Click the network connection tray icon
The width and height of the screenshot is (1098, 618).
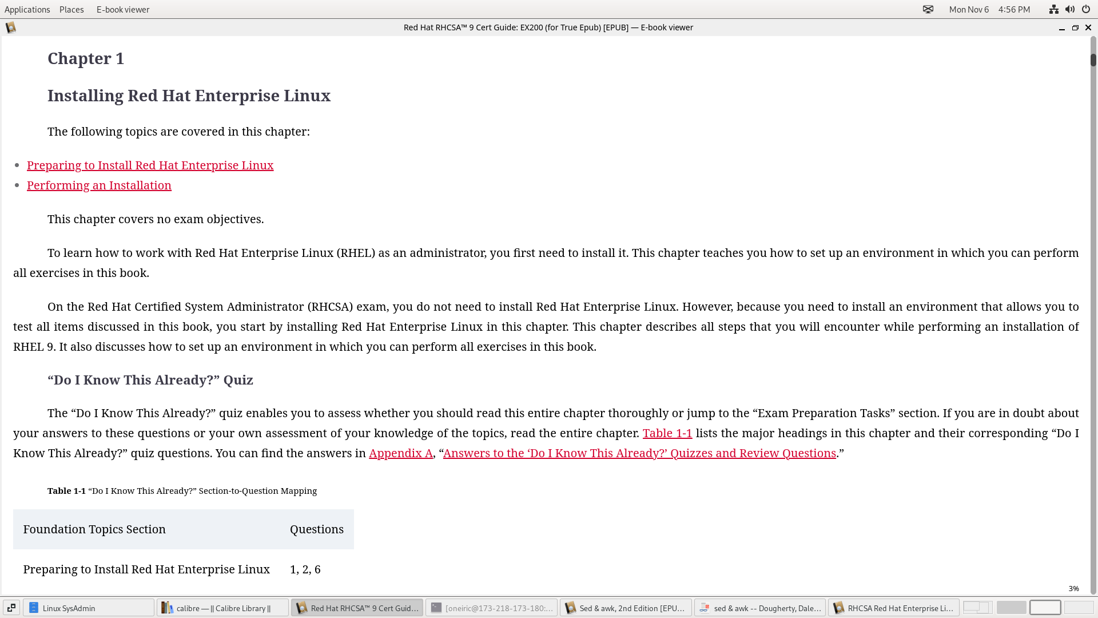[1053, 9]
